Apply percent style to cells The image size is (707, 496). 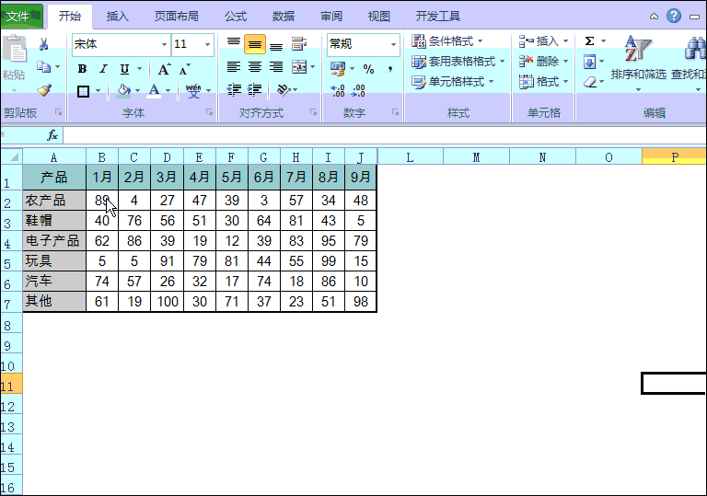(x=368, y=69)
